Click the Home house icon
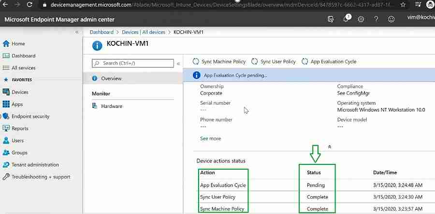This screenshot has width=435, height=214. (x=6, y=43)
